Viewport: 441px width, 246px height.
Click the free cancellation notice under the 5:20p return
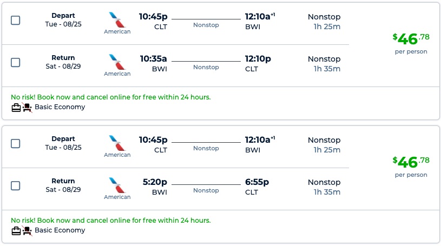110,221
